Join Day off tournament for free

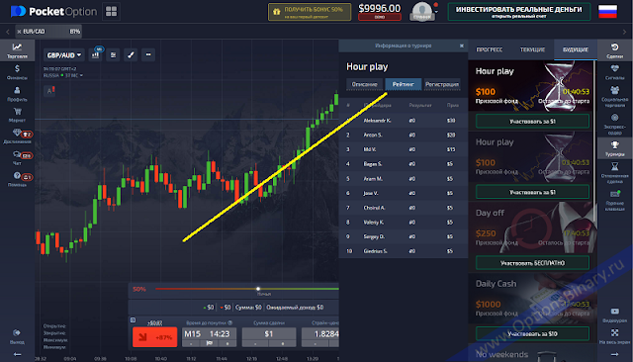point(532,263)
